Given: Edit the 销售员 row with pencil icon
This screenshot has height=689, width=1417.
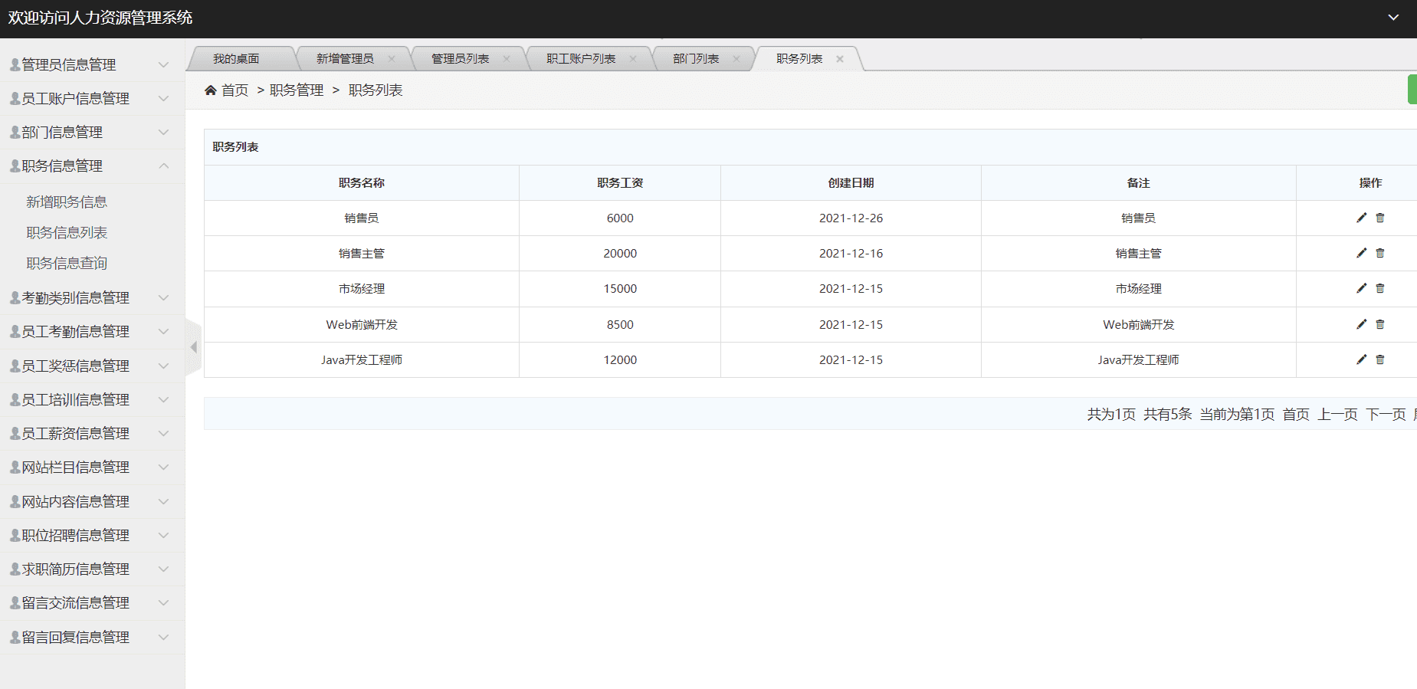Looking at the screenshot, I should (x=1361, y=218).
